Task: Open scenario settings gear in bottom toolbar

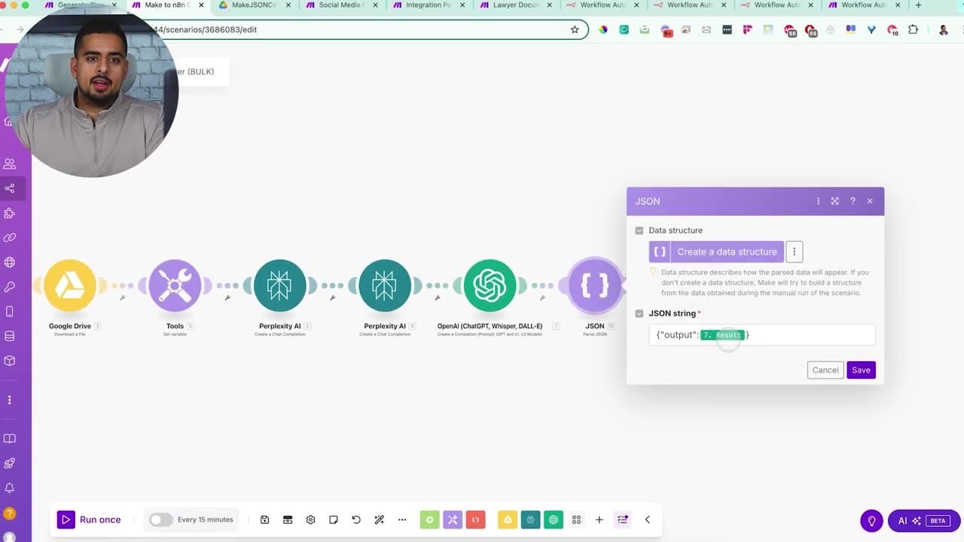Action: (x=310, y=519)
